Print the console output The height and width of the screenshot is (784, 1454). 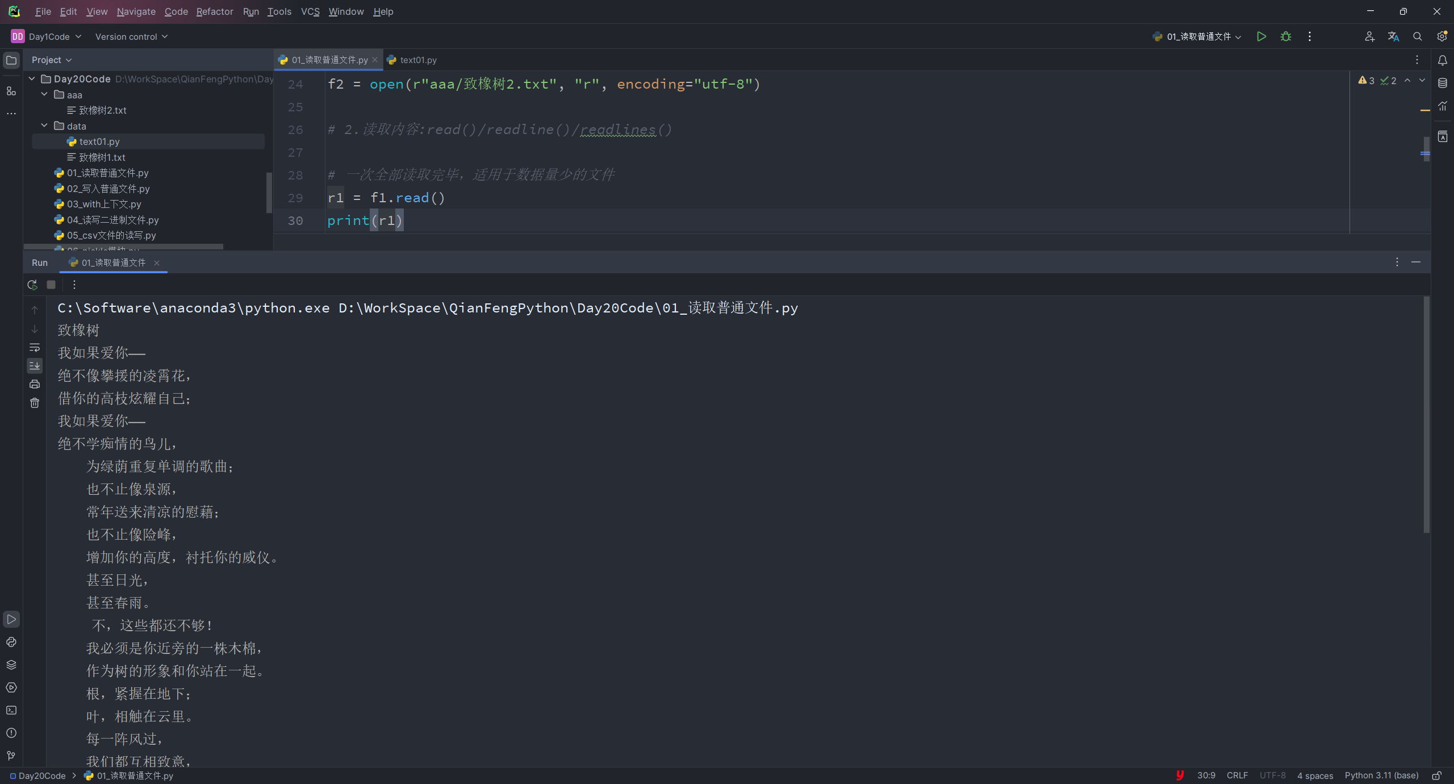point(35,384)
